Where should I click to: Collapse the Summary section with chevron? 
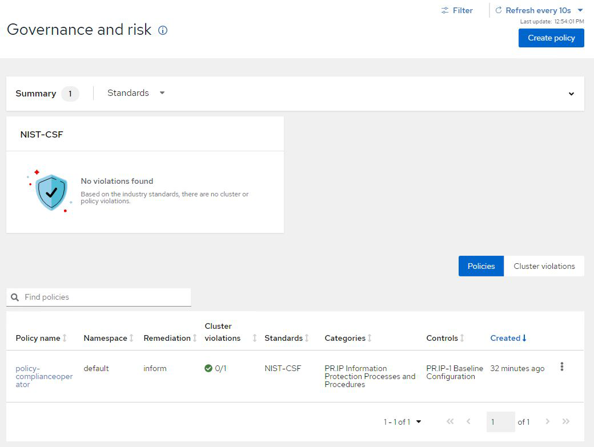(571, 94)
